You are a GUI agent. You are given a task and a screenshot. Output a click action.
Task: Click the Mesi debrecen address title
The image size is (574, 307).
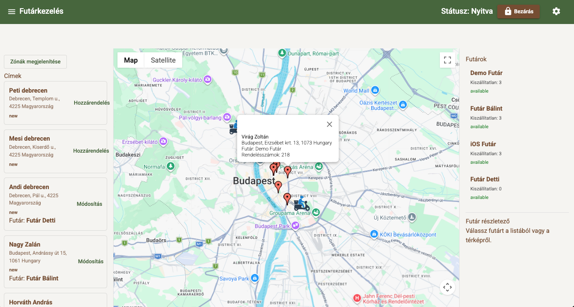30,138
